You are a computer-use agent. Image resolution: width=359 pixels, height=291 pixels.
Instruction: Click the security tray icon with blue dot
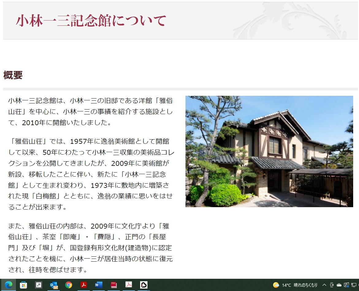pyautogui.click(x=346, y=285)
